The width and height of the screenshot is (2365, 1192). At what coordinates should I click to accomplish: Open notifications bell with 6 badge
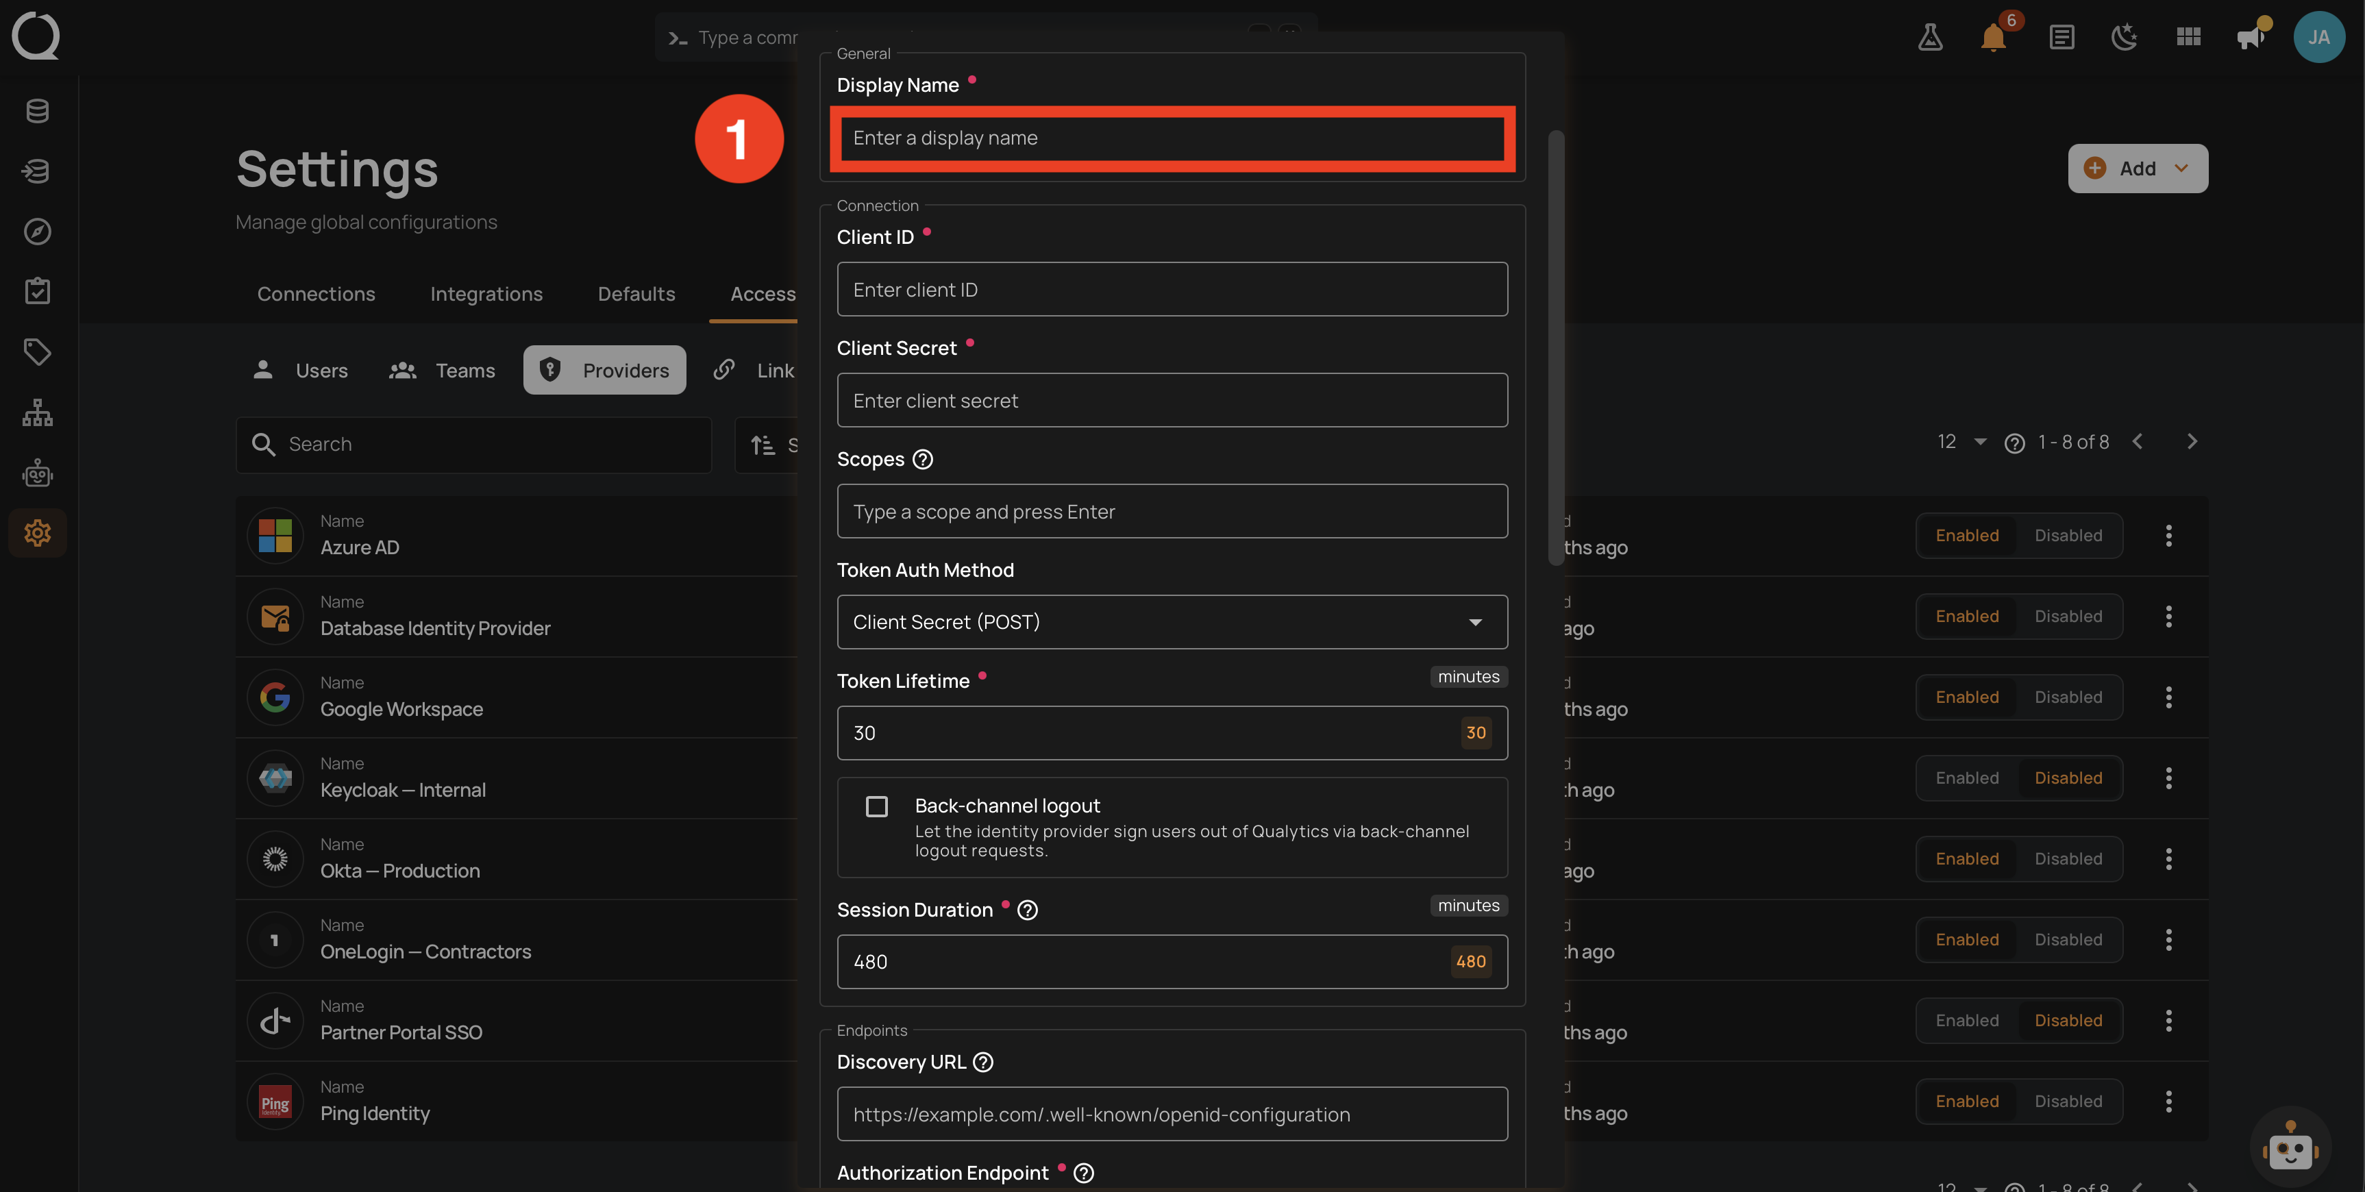[x=1993, y=37]
